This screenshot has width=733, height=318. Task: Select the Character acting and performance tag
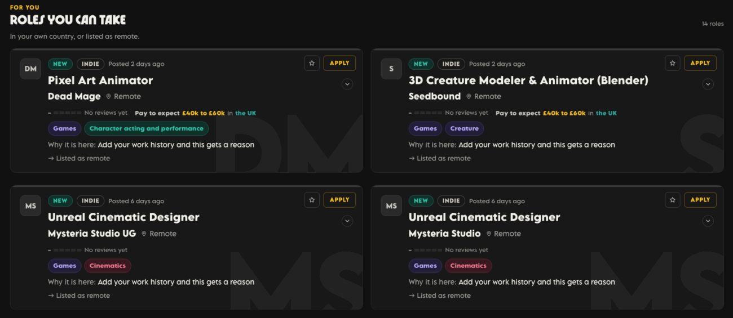coord(147,129)
